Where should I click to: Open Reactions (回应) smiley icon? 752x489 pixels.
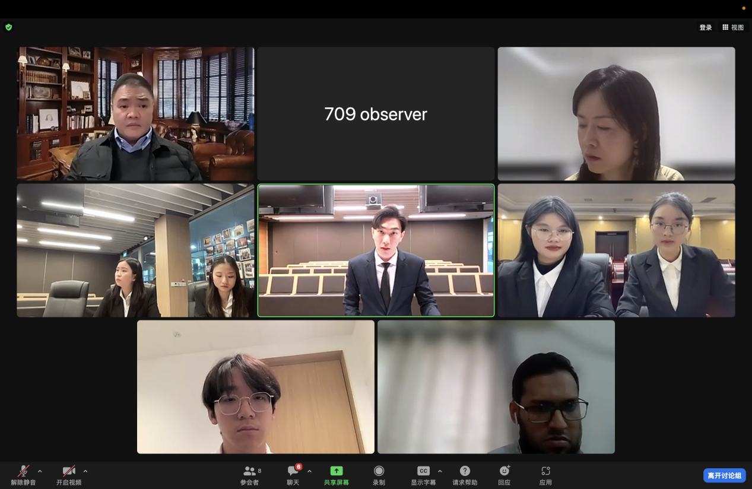click(x=504, y=471)
